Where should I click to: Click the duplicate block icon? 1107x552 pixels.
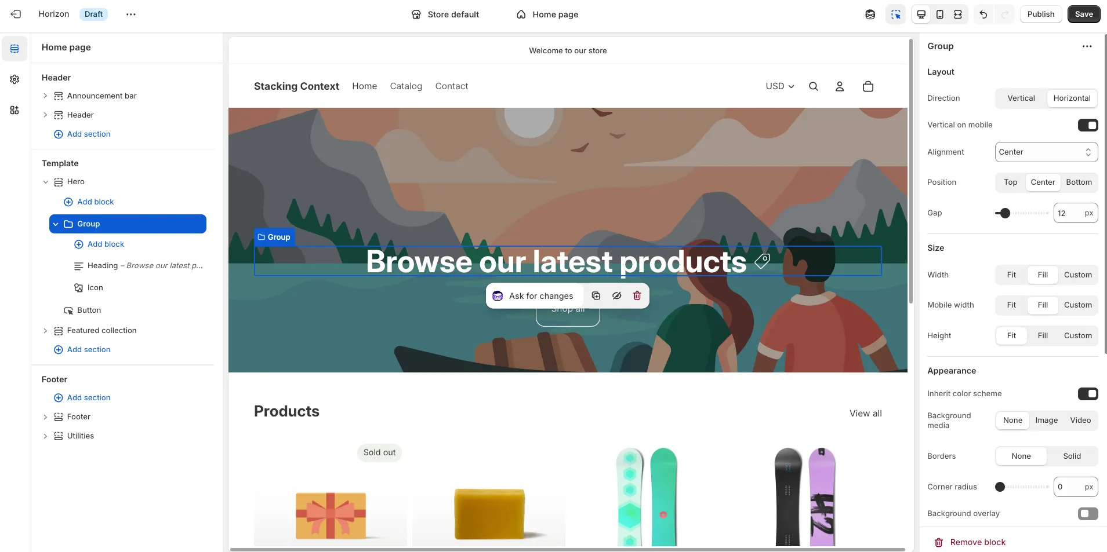pyautogui.click(x=596, y=296)
